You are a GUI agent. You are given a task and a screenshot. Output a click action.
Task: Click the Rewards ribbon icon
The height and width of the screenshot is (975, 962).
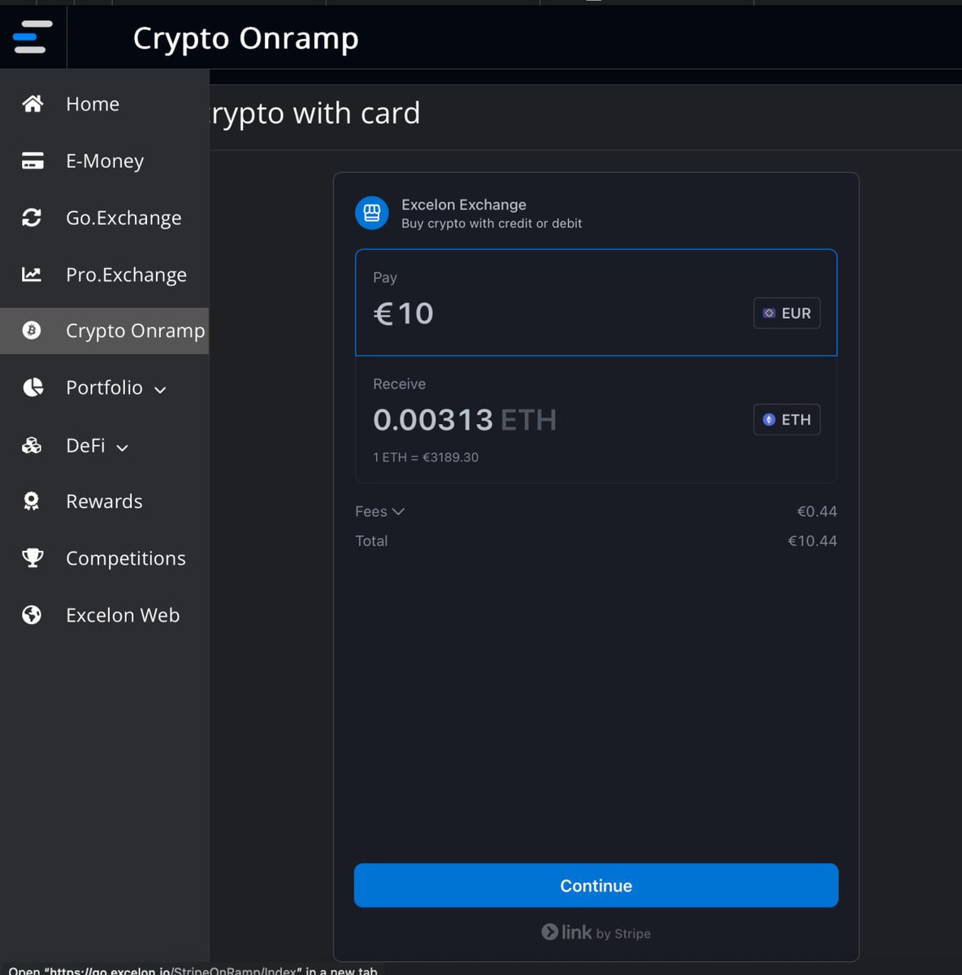tap(32, 501)
